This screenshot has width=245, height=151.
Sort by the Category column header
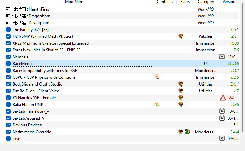click(206, 2)
